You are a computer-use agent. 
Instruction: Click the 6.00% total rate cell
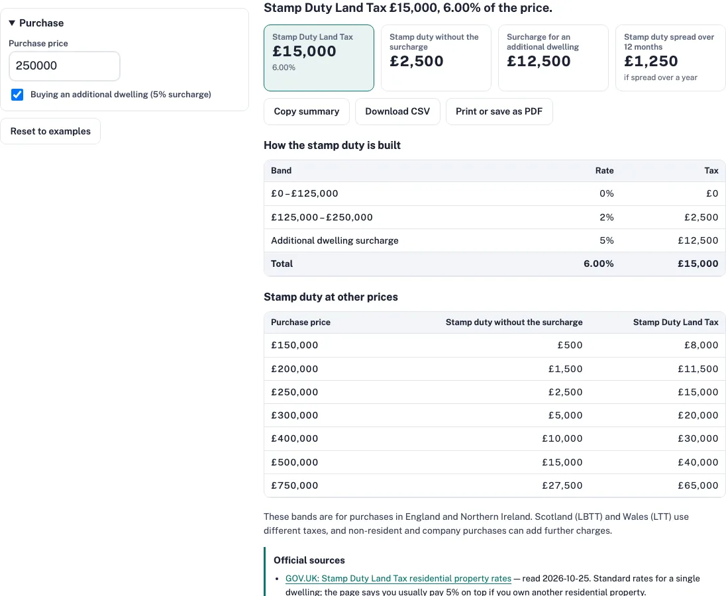pos(599,264)
